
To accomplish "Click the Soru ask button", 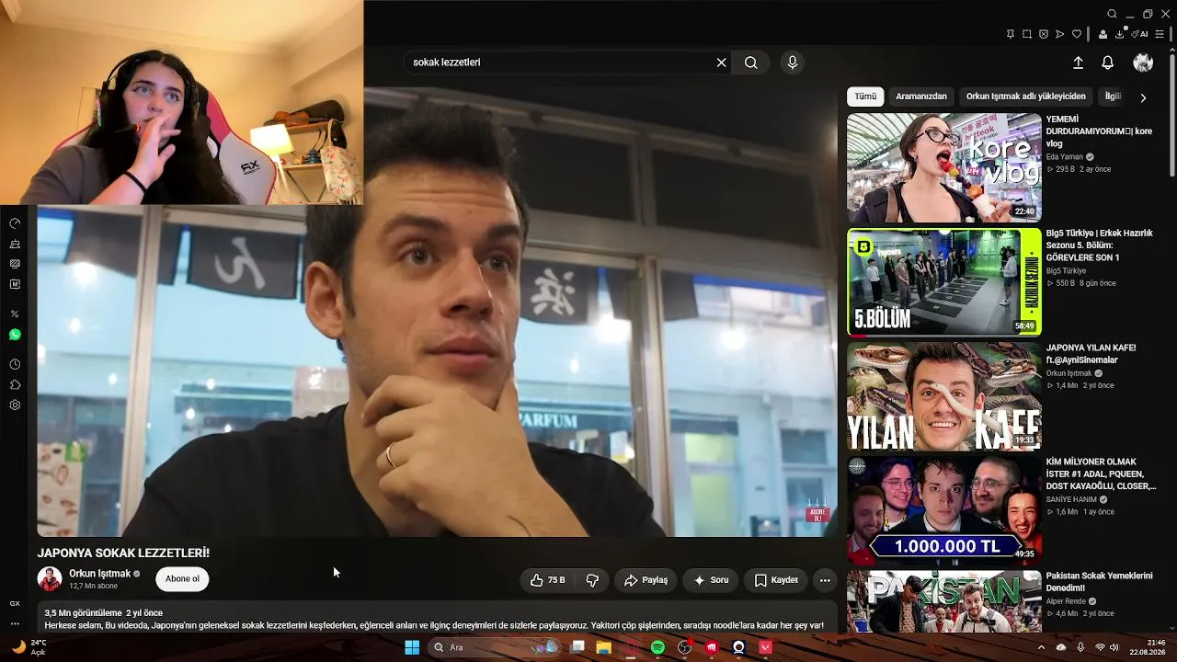I will click(711, 580).
